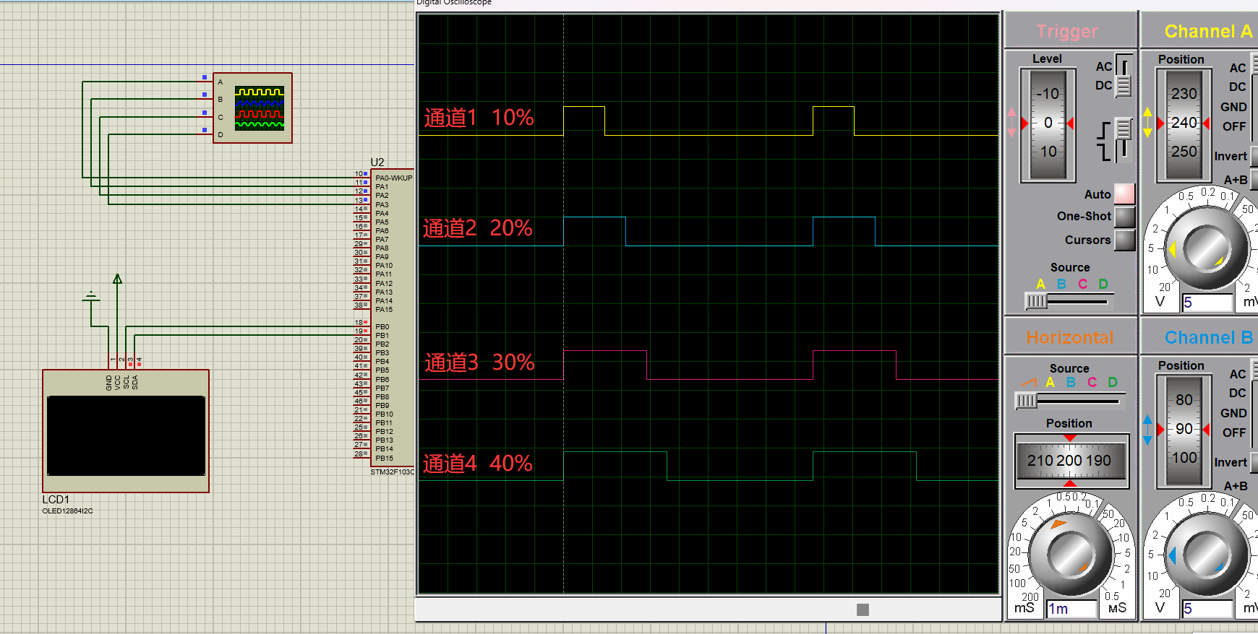Click the Horizontal Source slider handle
This screenshot has width=1258, height=634.
1026,400
